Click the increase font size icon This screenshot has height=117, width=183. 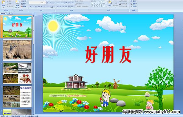click(48, 2)
